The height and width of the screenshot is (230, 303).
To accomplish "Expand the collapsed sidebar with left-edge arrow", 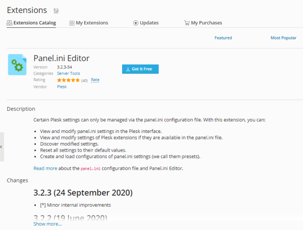I will [2, 147].
